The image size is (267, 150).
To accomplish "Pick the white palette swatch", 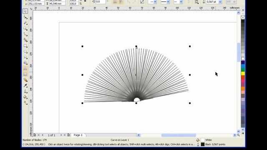I will (243, 59).
